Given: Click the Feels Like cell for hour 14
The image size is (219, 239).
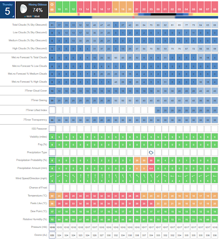Looking at the screenshot, I should (x=88, y=204).
